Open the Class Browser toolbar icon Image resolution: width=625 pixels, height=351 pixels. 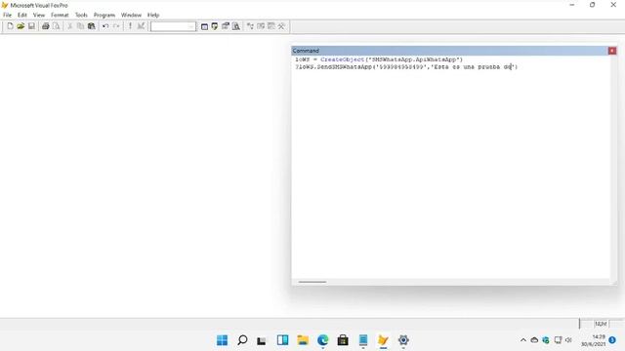[x=250, y=26]
